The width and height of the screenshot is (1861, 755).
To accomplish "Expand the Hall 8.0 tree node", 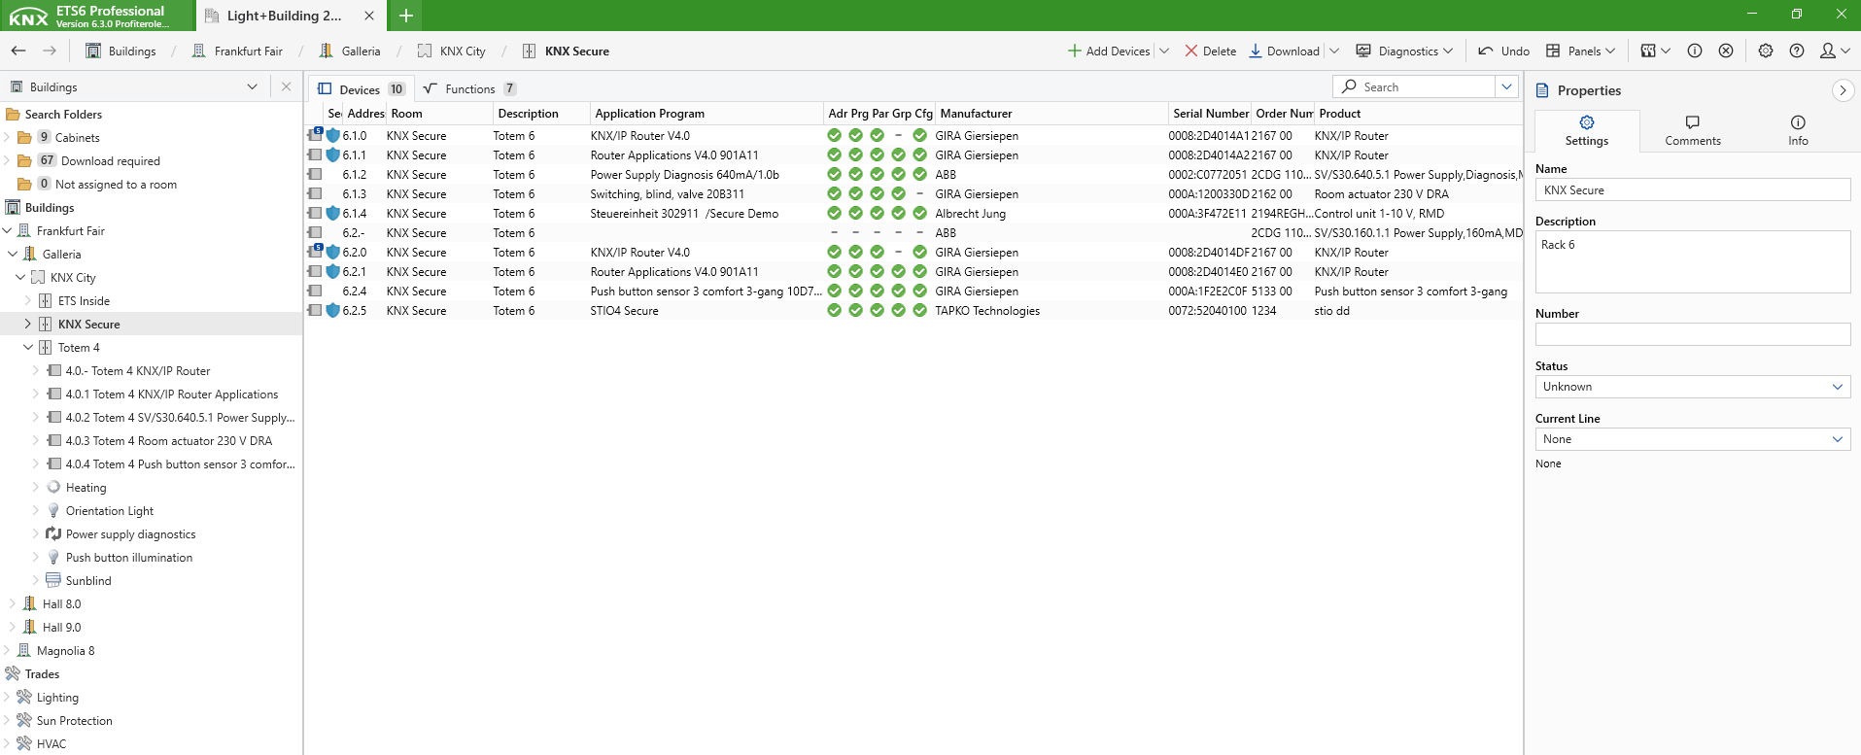I will [x=13, y=603].
